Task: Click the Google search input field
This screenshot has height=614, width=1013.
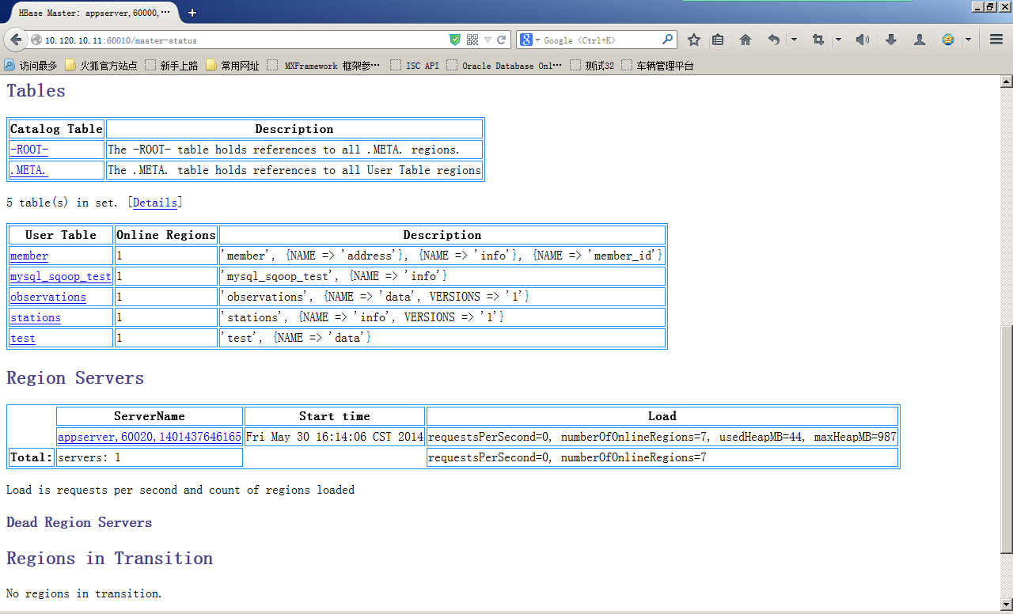Action: (x=601, y=40)
